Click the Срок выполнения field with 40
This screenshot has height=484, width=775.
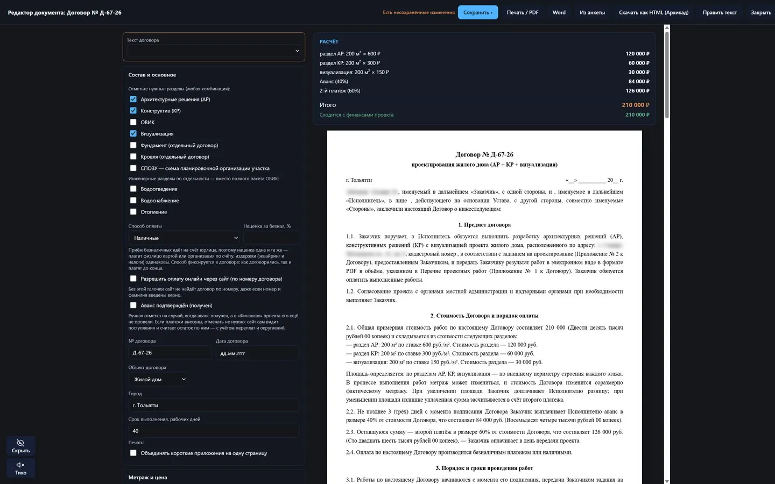click(x=214, y=431)
